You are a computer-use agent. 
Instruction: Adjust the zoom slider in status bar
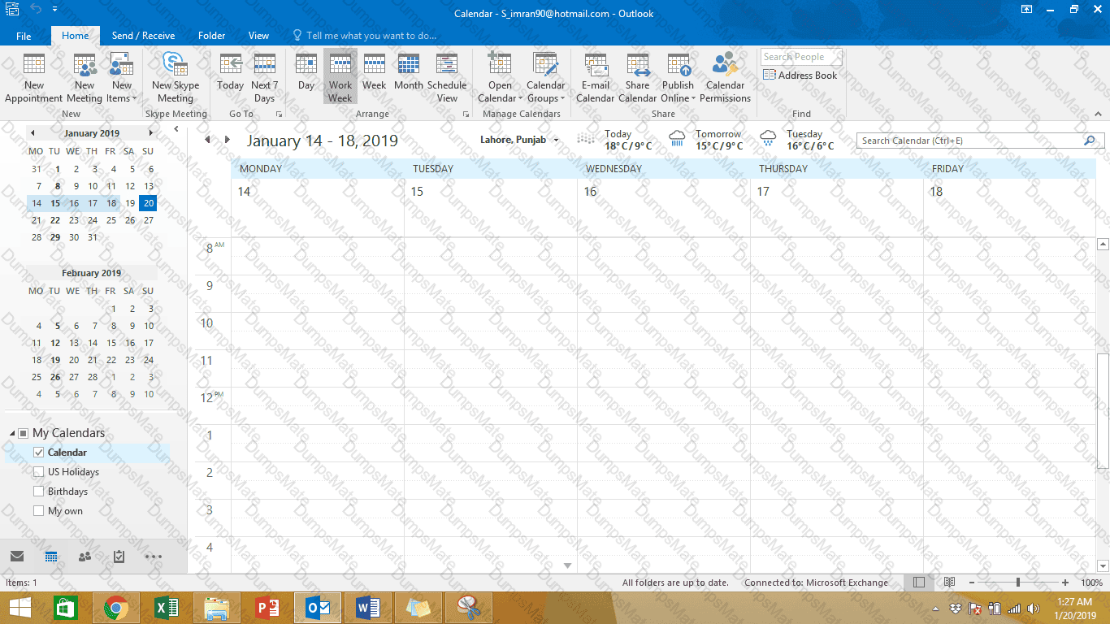coord(1018,583)
